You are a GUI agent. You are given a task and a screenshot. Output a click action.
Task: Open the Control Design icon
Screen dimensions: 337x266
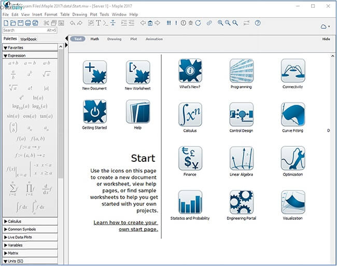[242, 114]
